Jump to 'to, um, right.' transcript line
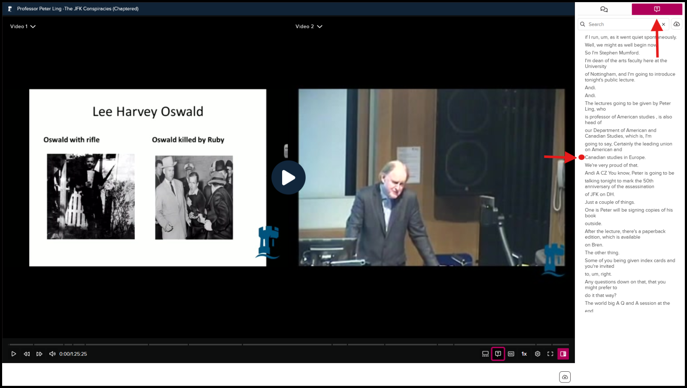Image resolution: width=687 pixels, height=388 pixels. 598,274
